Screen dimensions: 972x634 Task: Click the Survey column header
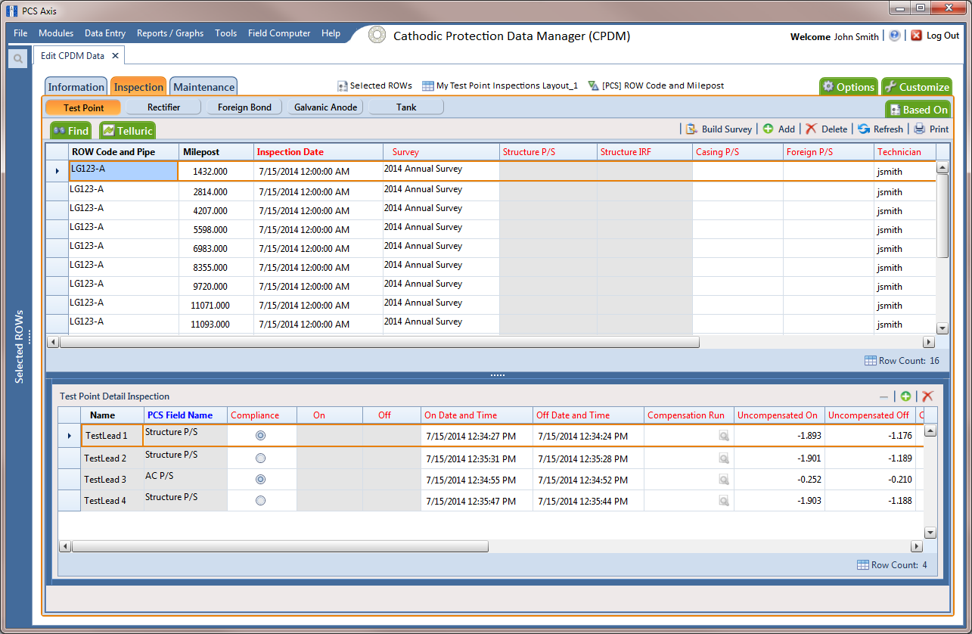coord(441,152)
